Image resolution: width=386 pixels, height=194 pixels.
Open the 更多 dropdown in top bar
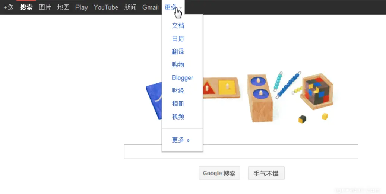173,7
